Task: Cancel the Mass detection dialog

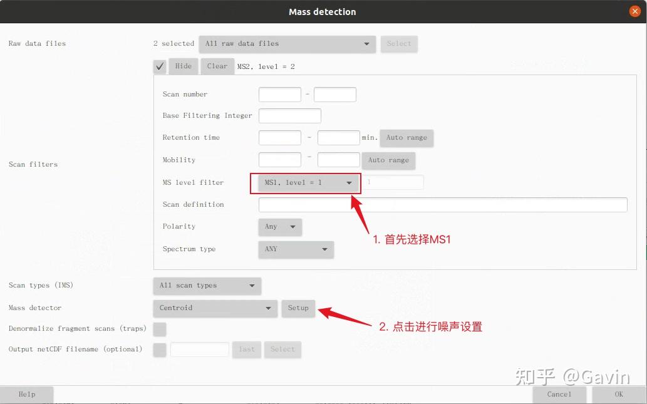Action: (x=558, y=394)
